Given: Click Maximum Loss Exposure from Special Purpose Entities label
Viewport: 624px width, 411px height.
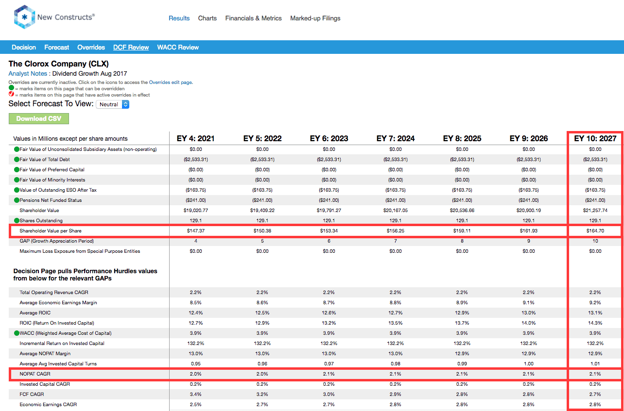Looking at the screenshot, I should click(x=80, y=251).
